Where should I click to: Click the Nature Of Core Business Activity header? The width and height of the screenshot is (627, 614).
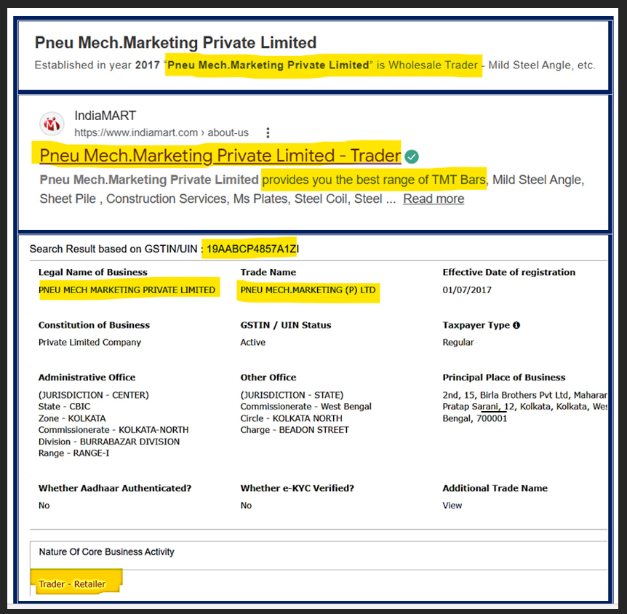point(106,552)
